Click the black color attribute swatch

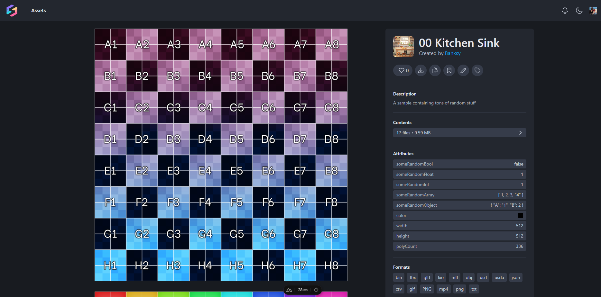[520, 215]
